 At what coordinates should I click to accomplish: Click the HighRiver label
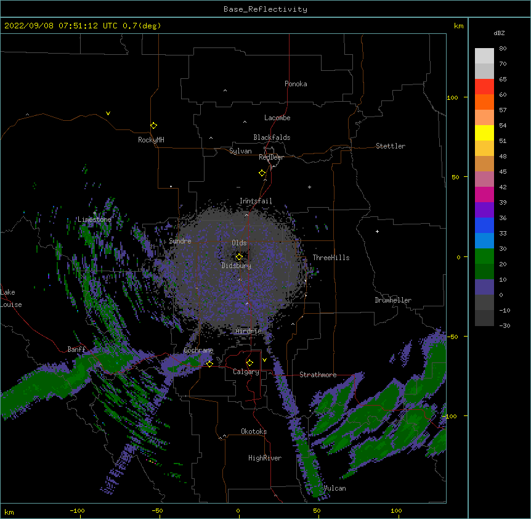point(265,458)
